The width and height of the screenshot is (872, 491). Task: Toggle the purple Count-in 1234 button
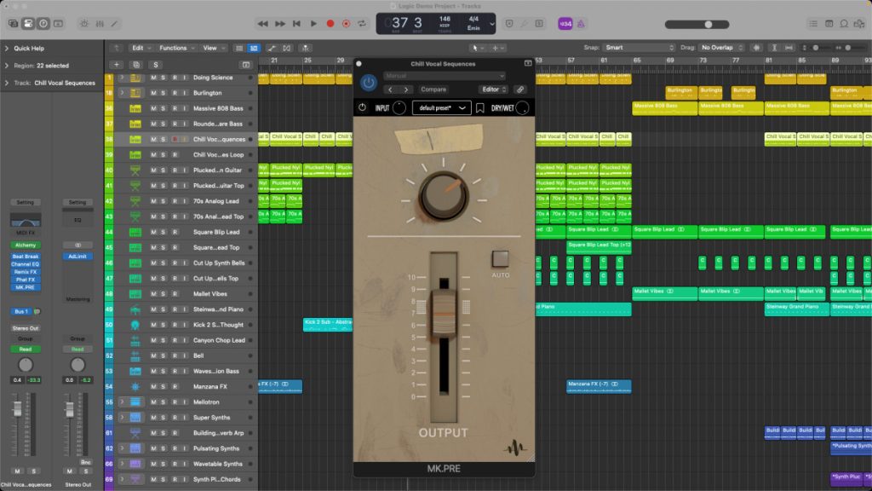point(565,24)
